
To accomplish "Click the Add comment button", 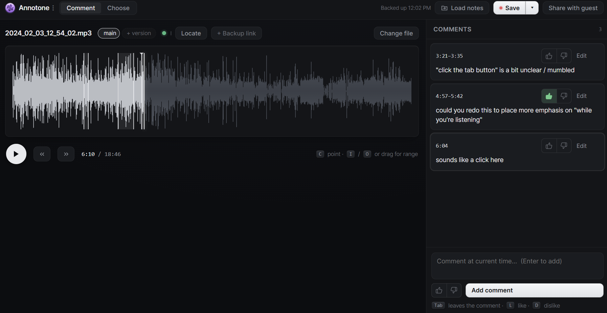I will click(534, 290).
